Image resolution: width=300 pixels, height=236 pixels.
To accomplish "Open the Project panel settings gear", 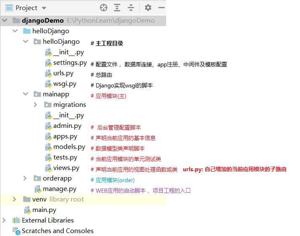I will [148, 8].
